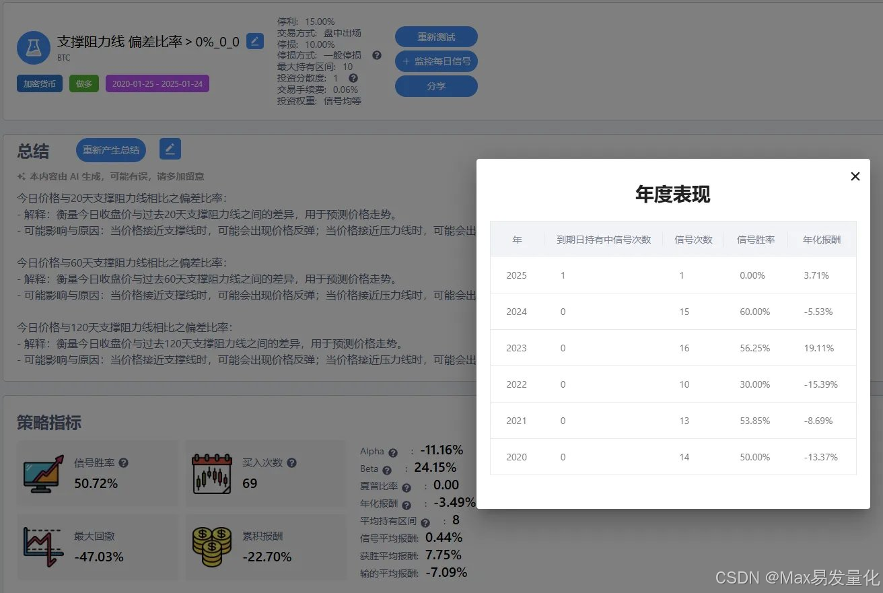Click the pencil edit icon next to 重新产生总结
Viewport: 883px width, 593px height.
pyautogui.click(x=170, y=149)
